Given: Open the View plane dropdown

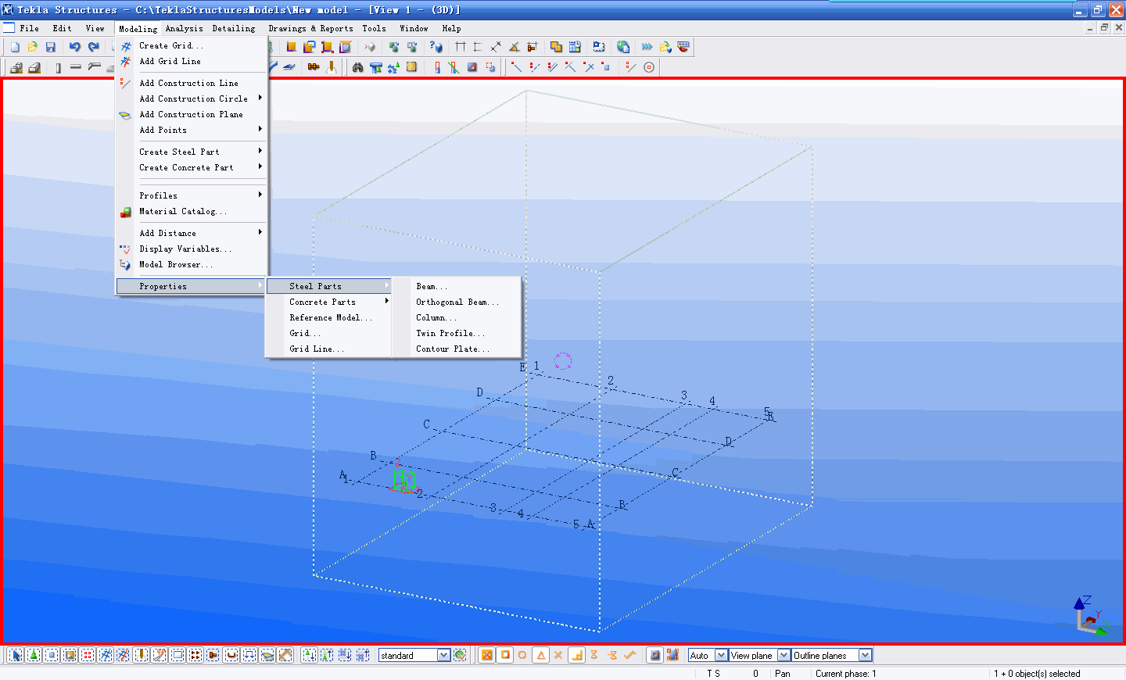Looking at the screenshot, I should point(784,655).
